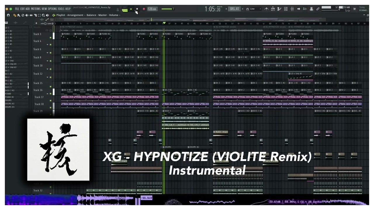
Task: Open the Channel rack shortcut icon
Action: pyautogui.click(x=286, y=9)
